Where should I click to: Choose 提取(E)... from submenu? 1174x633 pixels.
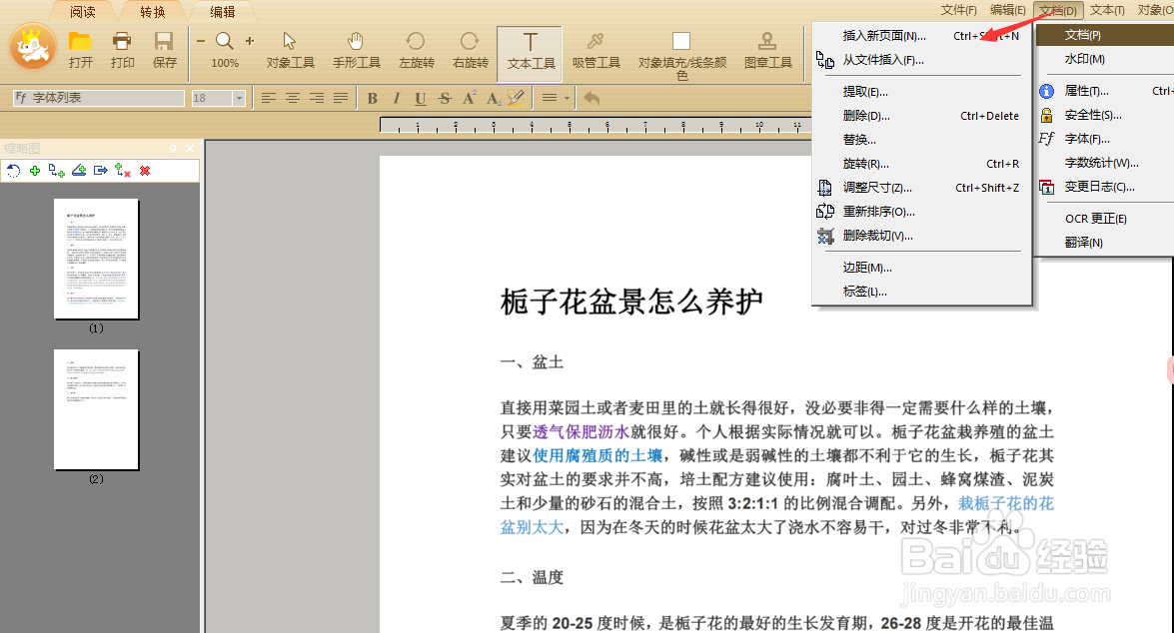point(921,91)
